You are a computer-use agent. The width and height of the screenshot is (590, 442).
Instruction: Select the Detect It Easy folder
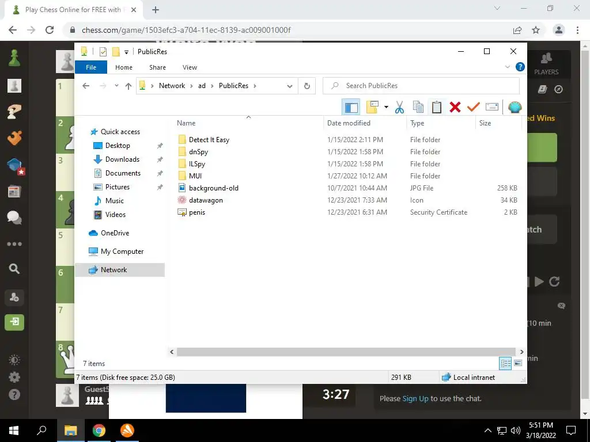click(x=209, y=140)
